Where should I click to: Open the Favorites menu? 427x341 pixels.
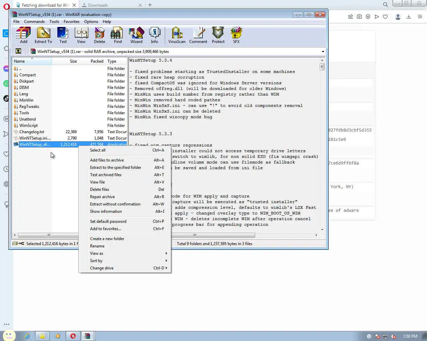point(71,22)
